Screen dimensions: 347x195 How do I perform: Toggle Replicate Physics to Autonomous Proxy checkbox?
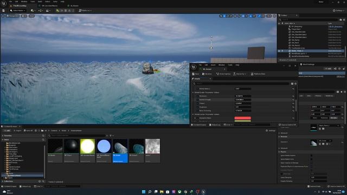(x=311, y=166)
